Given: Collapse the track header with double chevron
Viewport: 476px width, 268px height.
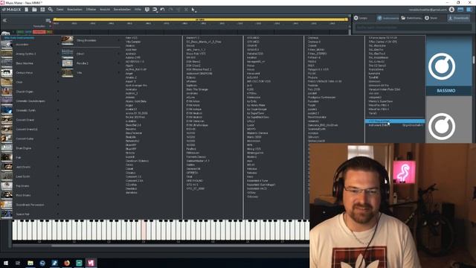Looking at the screenshot, I should point(5,20).
